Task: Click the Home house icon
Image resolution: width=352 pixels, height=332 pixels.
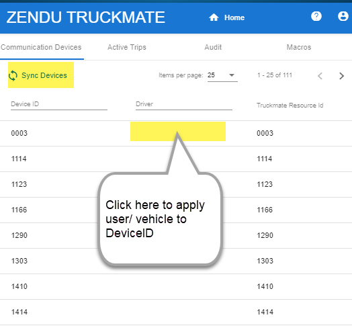Action: [214, 17]
